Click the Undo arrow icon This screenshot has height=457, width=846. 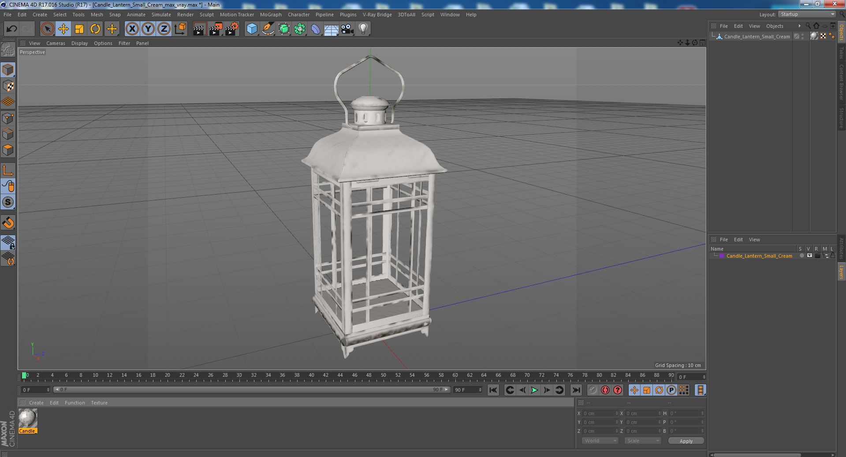(11, 29)
